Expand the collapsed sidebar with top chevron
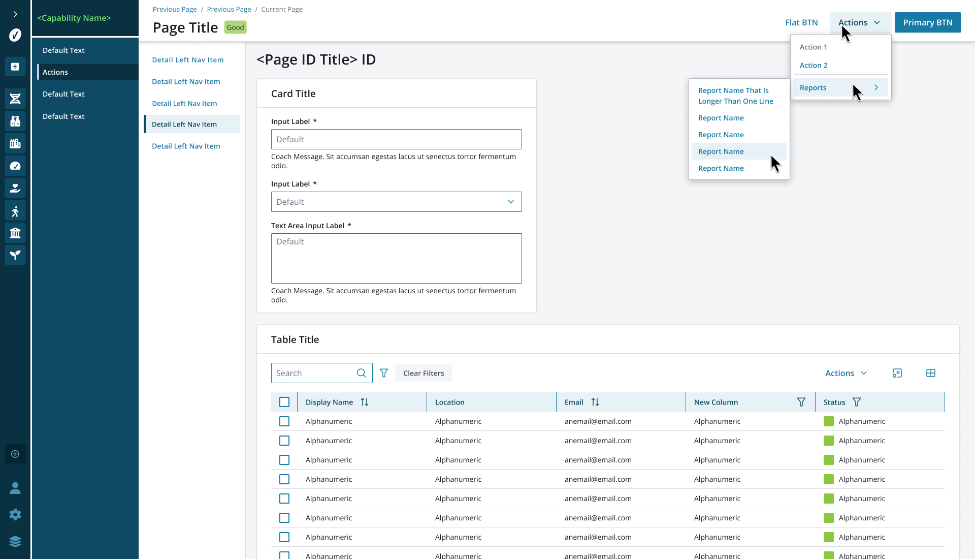The image size is (975, 559). [x=15, y=14]
